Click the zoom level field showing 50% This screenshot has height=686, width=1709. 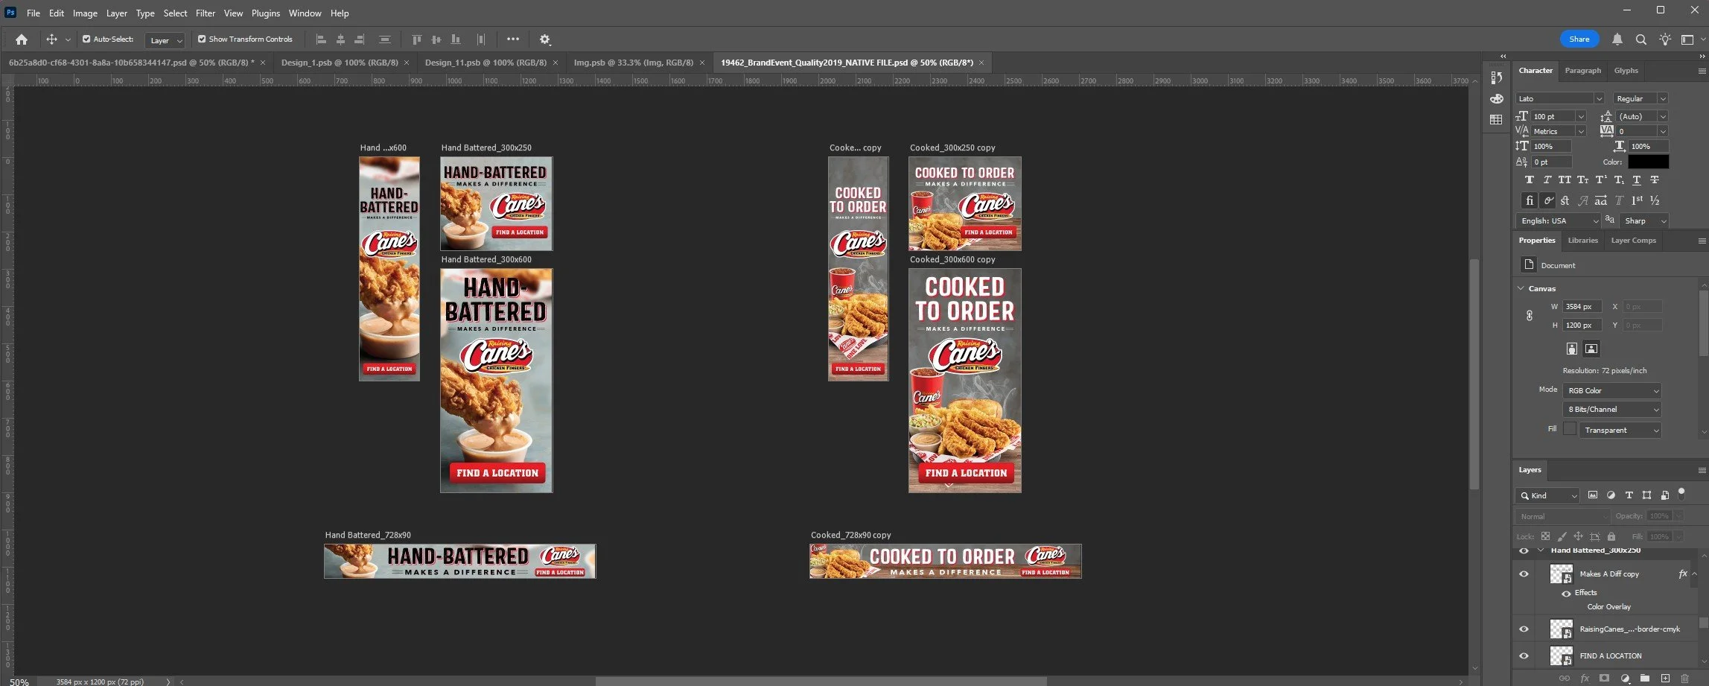[x=19, y=682]
